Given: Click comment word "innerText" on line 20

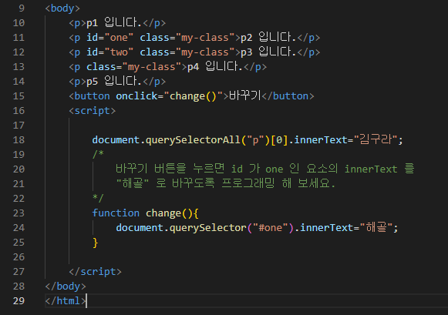Looking at the screenshot, I should pyautogui.click(x=371, y=169).
